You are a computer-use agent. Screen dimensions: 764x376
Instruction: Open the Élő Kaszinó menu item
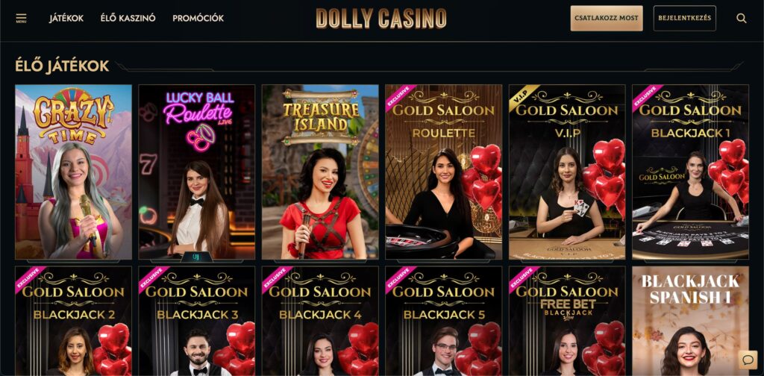pos(128,19)
